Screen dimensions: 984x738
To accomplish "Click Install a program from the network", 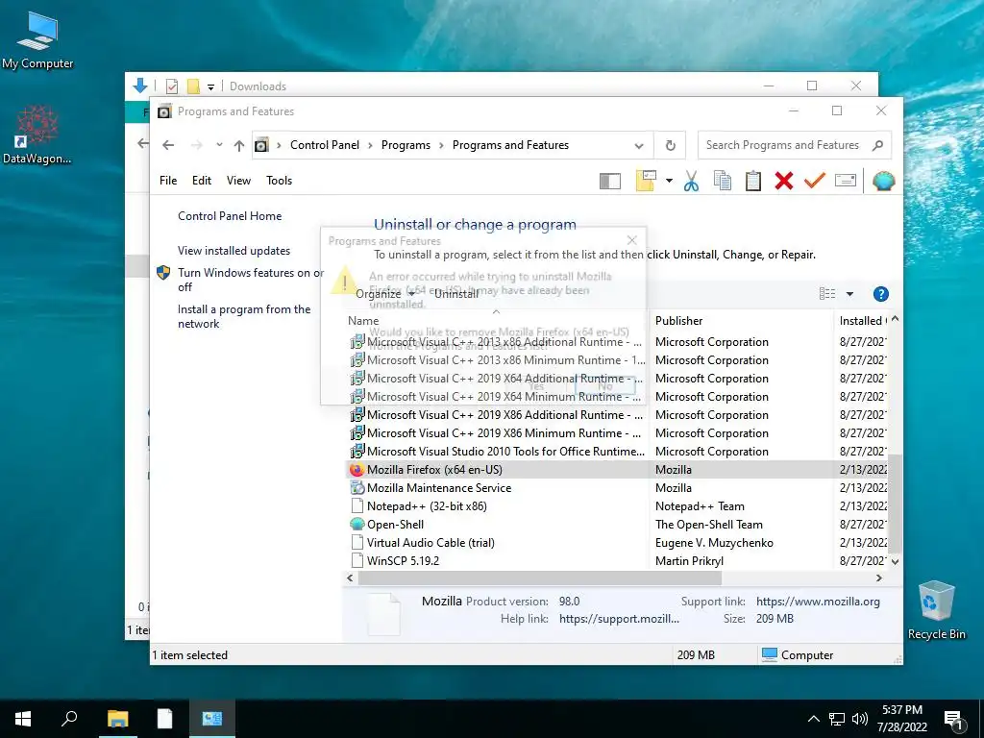I will (244, 316).
